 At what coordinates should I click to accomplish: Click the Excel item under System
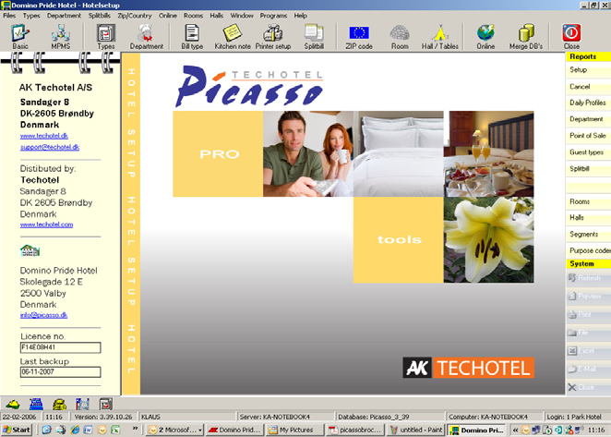(589, 351)
